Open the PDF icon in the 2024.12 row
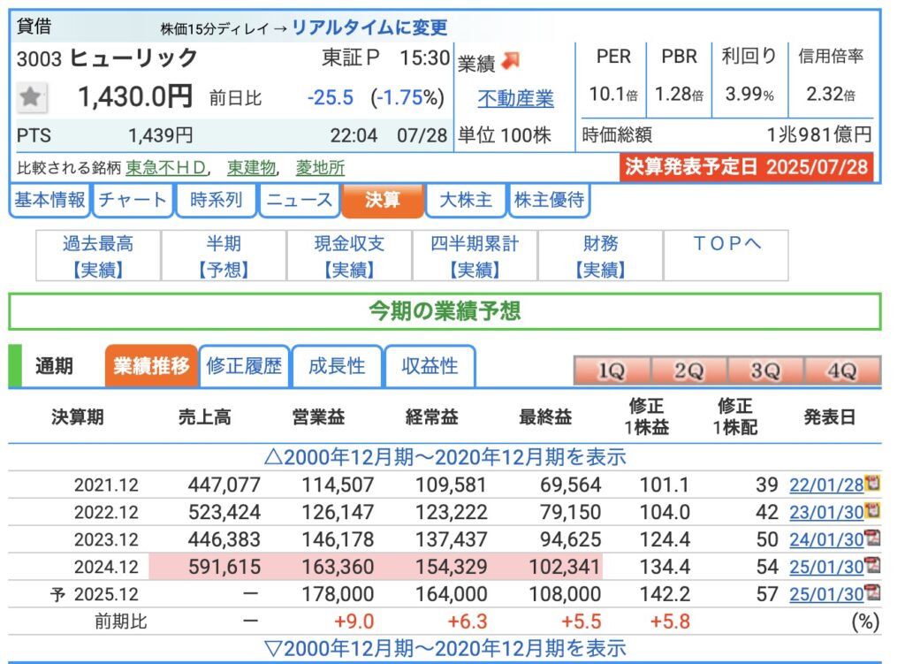Image resolution: width=905 pixels, height=664 pixels. pos(872,565)
